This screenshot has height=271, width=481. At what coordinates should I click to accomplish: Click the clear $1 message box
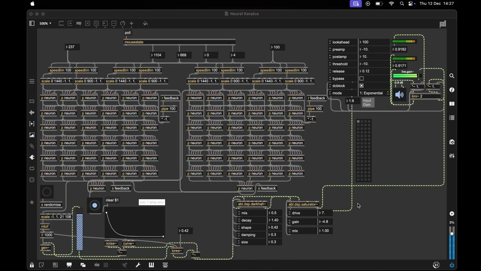coord(112,200)
